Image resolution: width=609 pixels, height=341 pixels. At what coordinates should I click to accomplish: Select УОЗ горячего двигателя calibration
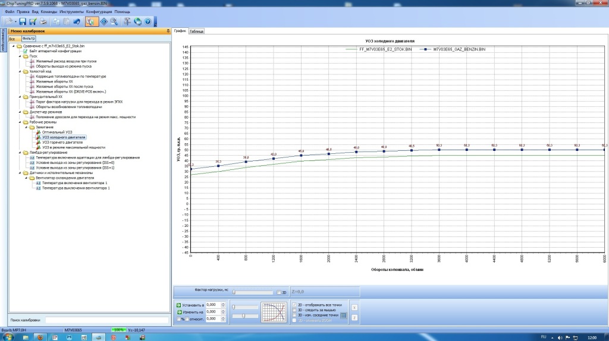[x=62, y=143]
